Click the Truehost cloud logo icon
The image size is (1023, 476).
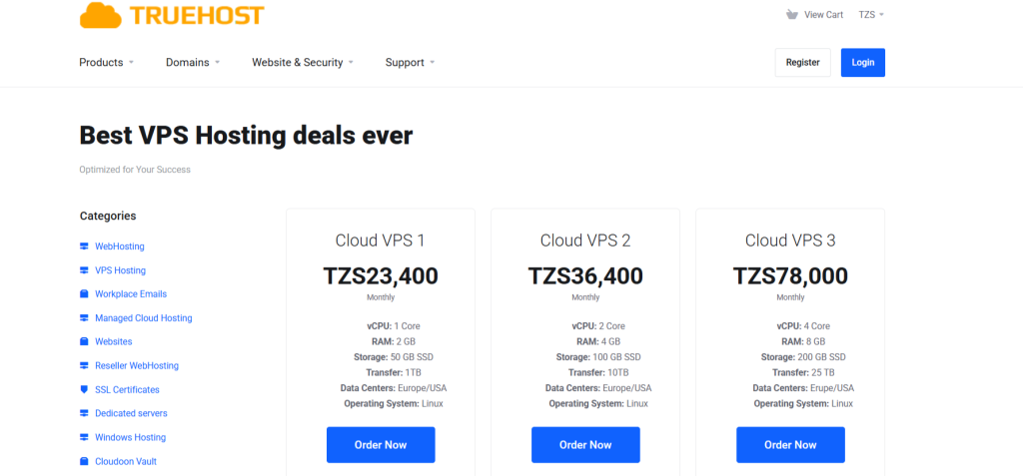click(x=99, y=14)
